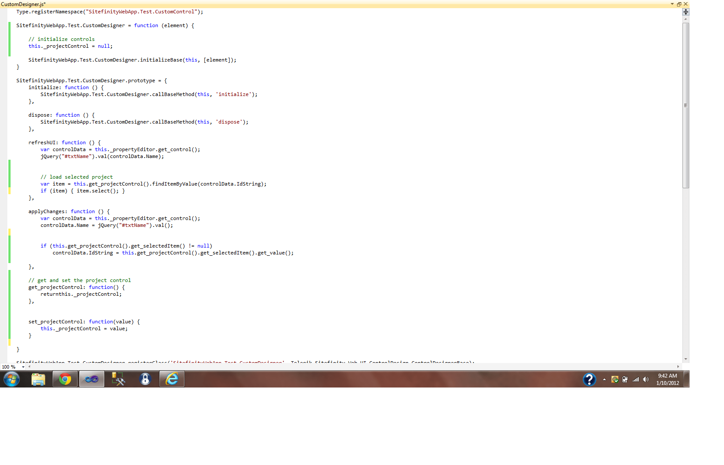This screenshot has height=465, width=724.
Task: Click the '// initialize controls' comment
Action: click(62, 39)
